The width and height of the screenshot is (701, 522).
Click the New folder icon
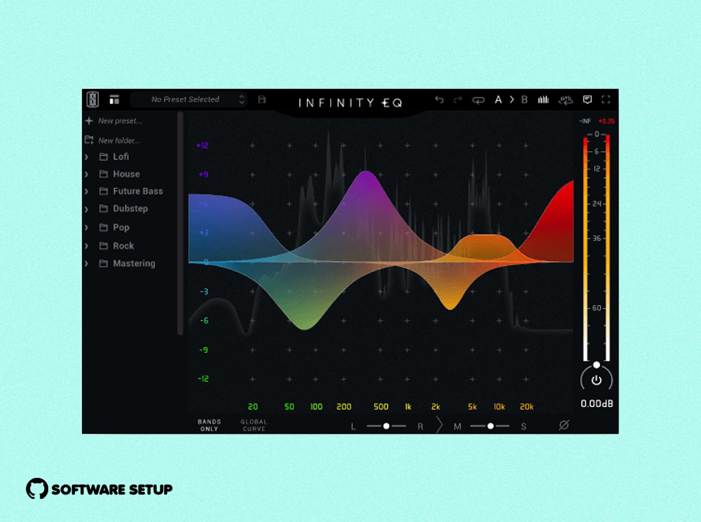coord(89,140)
